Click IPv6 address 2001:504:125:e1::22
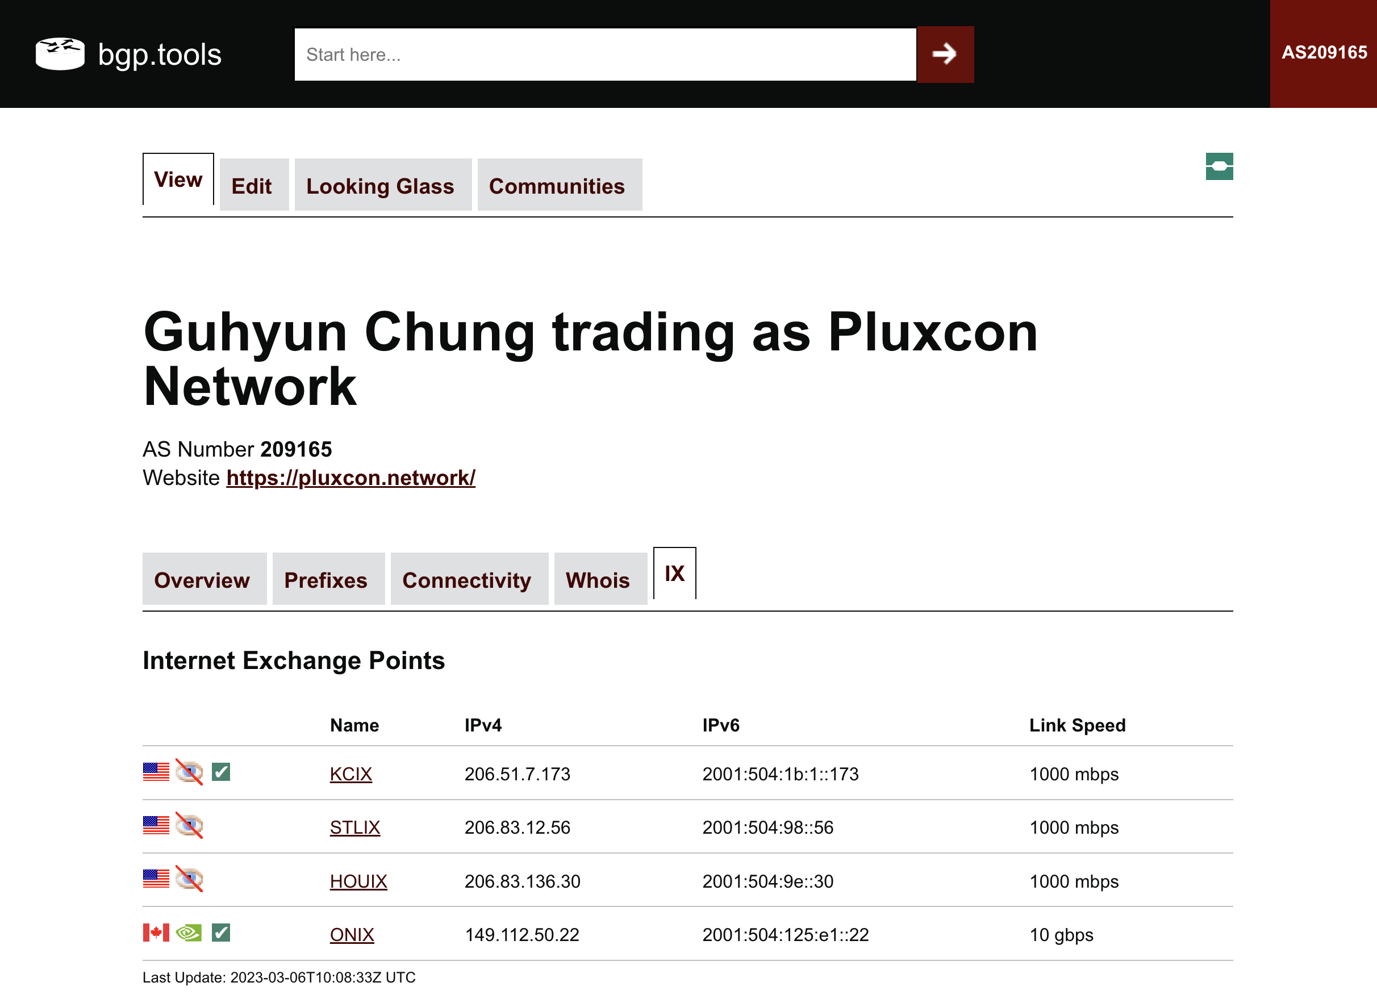The width and height of the screenshot is (1377, 995). coord(786,935)
